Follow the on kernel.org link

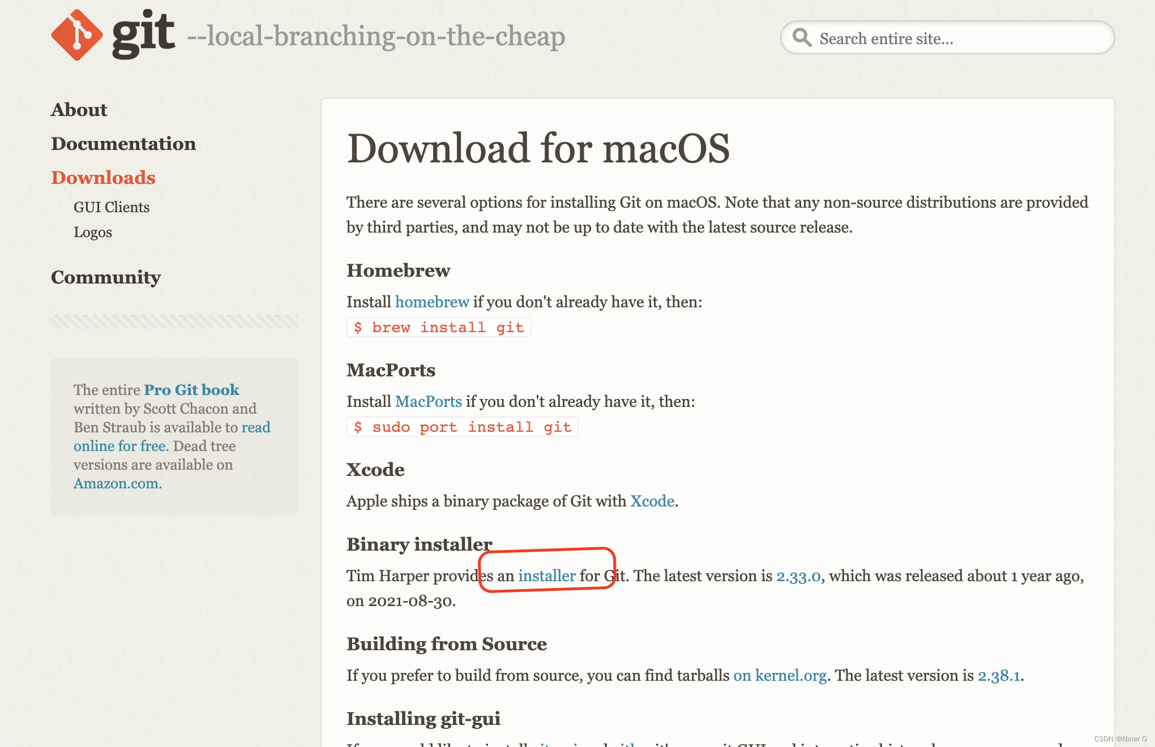pos(780,676)
